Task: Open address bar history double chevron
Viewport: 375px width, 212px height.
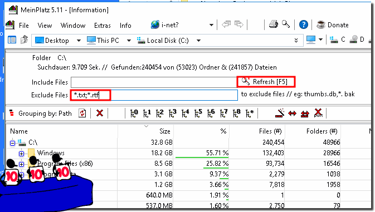Action: 296,41
